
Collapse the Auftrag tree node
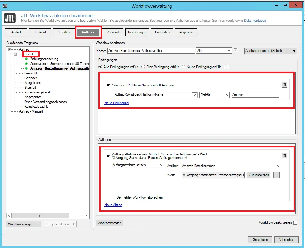coord(10,49)
